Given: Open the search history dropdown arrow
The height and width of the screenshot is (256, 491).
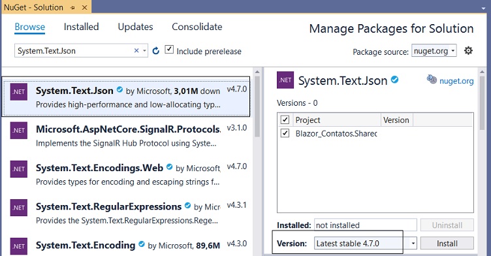Looking at the screenshot, I should (144, 50).
